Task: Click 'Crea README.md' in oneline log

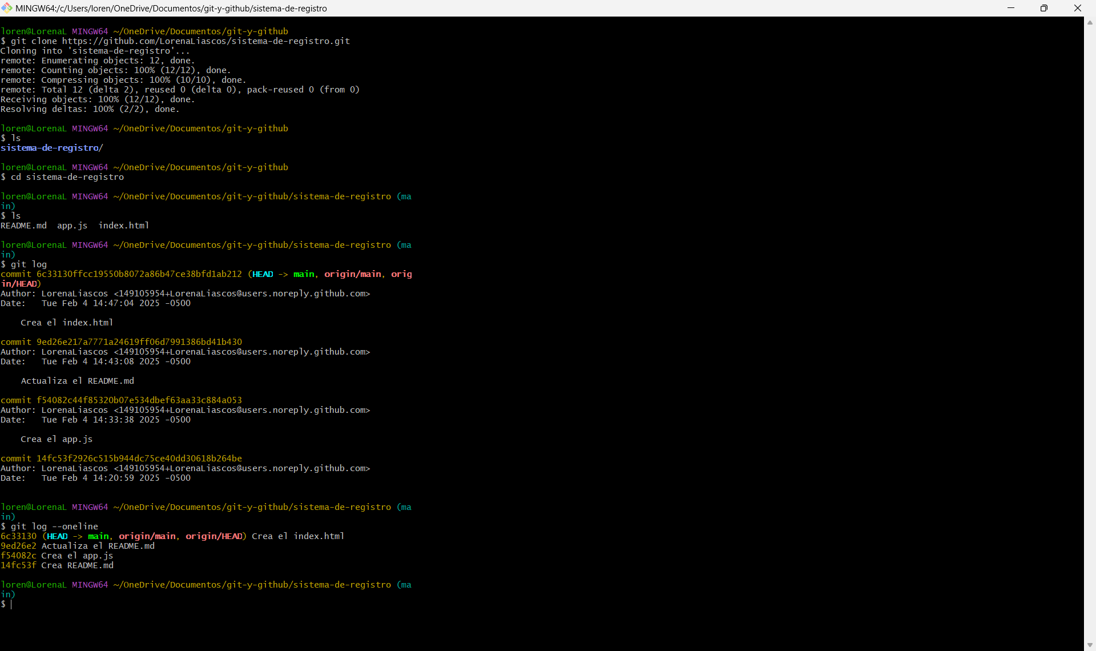Action: (77, 565)
